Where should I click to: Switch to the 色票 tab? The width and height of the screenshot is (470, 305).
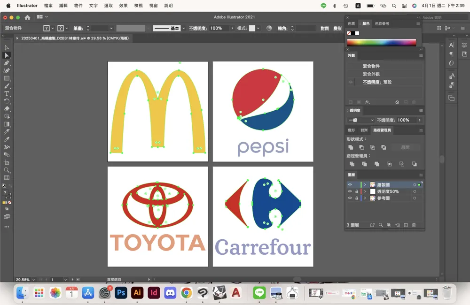[351, 23]
